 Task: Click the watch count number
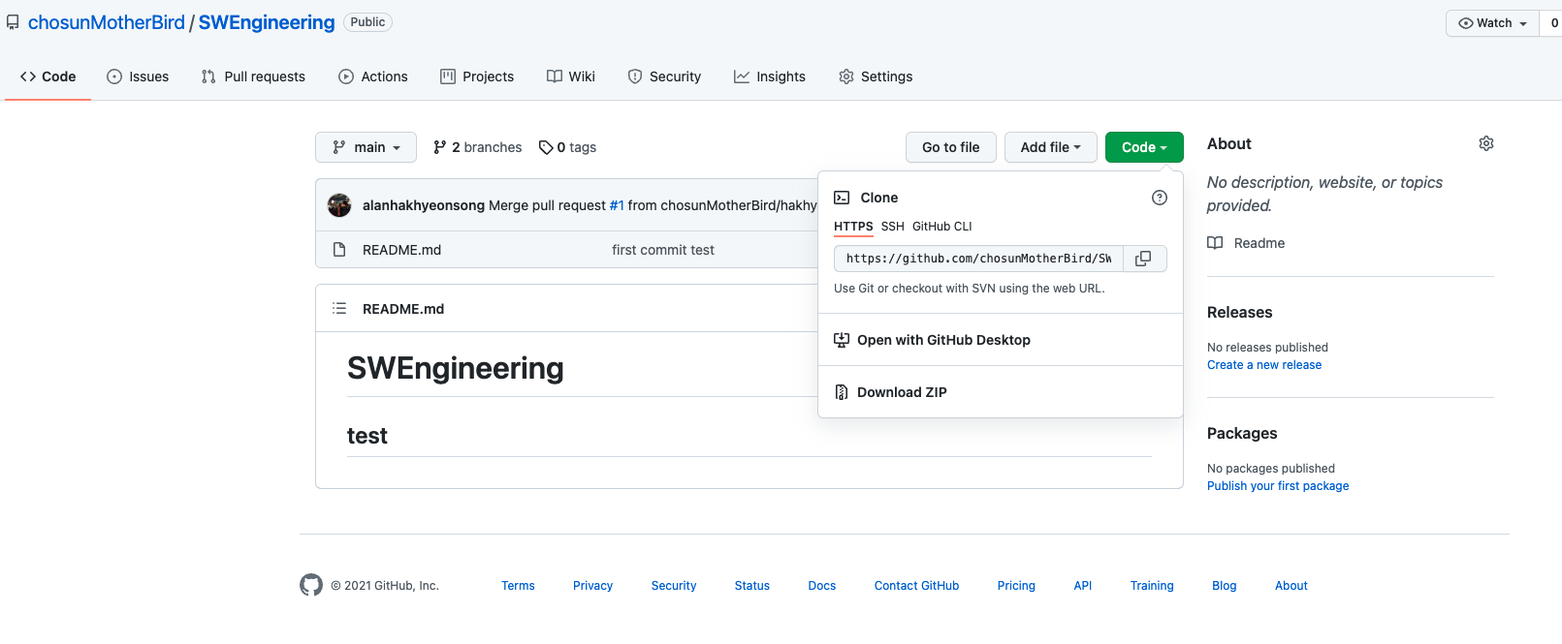coord(1553,23)
